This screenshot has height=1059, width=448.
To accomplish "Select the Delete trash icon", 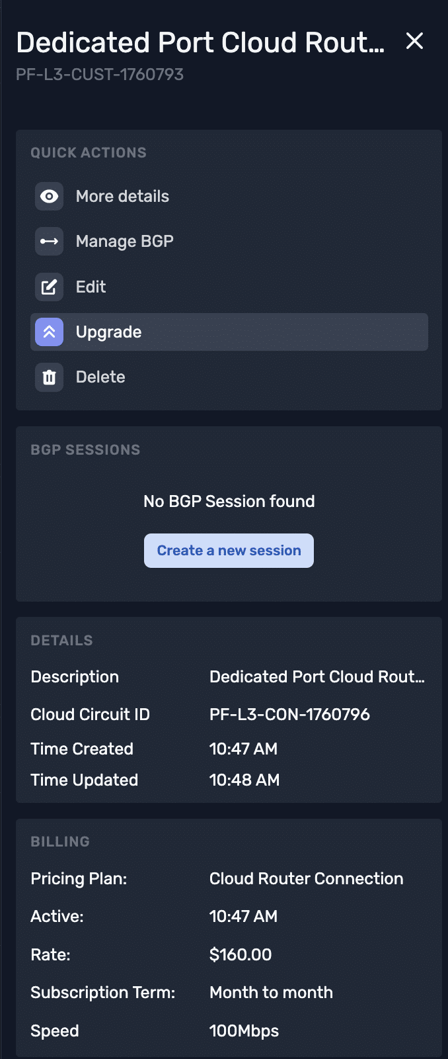I will tap(49, 377).
